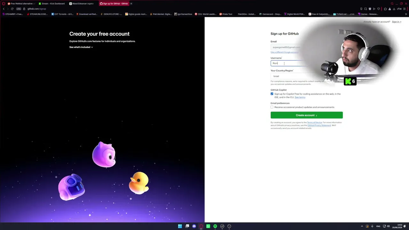The height and width of the screenshot is (230, 409).
Task: Open a new browser tab
Action: pyautogui.click(x=131, y=4)
